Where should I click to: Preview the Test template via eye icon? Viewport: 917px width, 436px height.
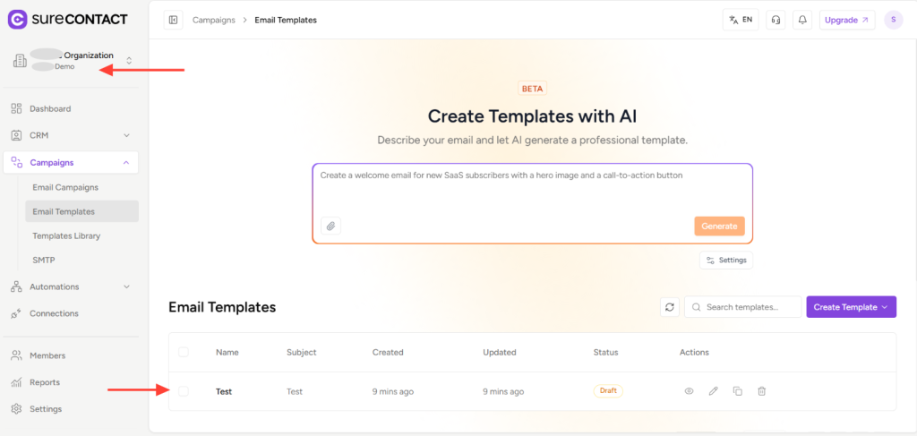click(x=690, y=391)
